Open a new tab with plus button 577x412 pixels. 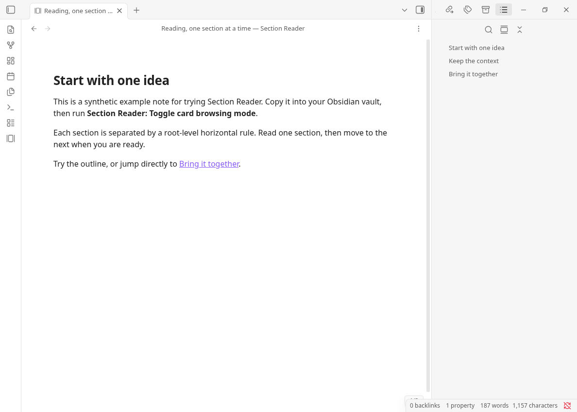click(136, 10)
